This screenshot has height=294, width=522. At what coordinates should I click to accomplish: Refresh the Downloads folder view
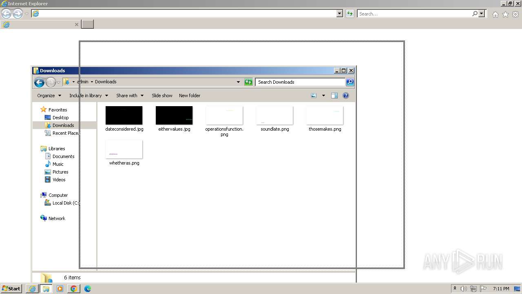[248, 82]
